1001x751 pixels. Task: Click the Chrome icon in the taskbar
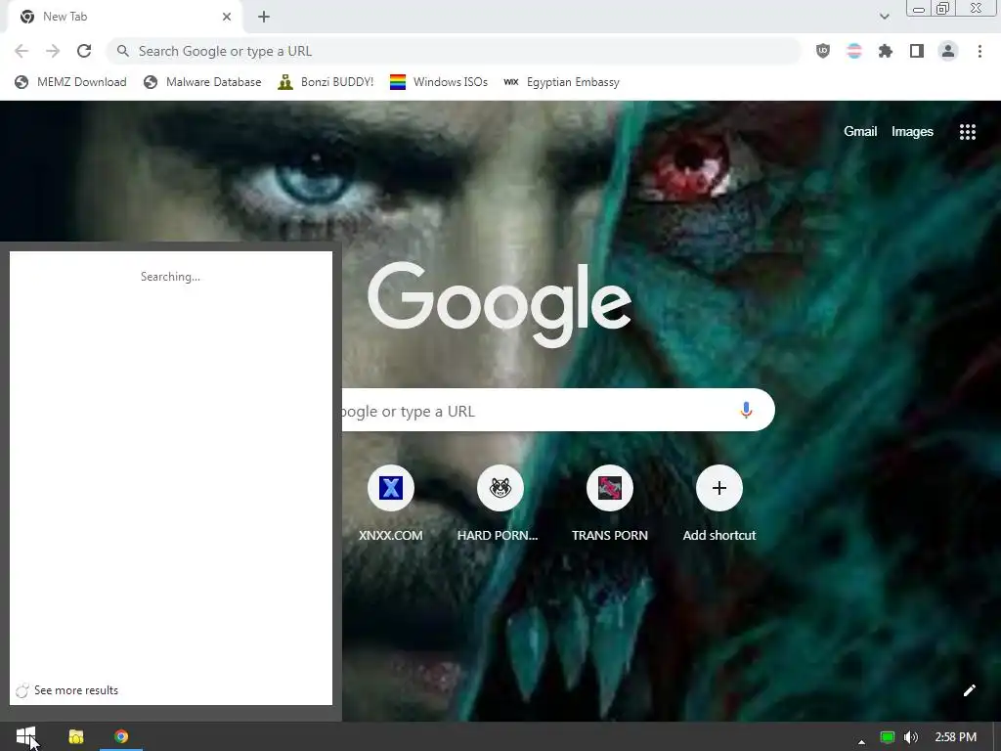pyautogui.click(x=121, y=736)
